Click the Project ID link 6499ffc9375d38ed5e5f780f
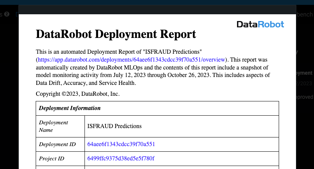The image size is (314, 169). (x=121, y=158)
